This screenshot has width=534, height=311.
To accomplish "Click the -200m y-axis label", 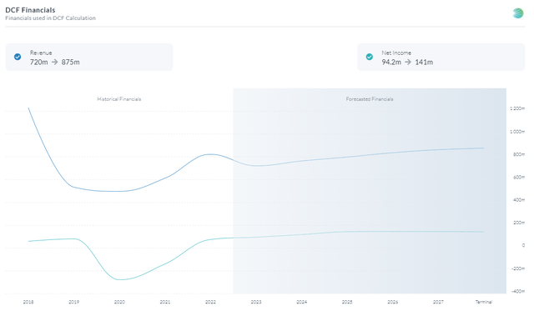I will (518, 268).
